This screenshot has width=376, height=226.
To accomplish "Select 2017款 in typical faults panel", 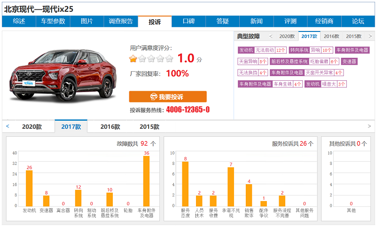I will 309,36.
